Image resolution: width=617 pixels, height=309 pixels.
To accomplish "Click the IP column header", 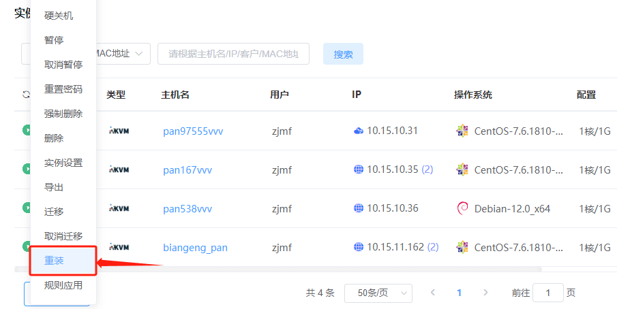I will 357,95.
